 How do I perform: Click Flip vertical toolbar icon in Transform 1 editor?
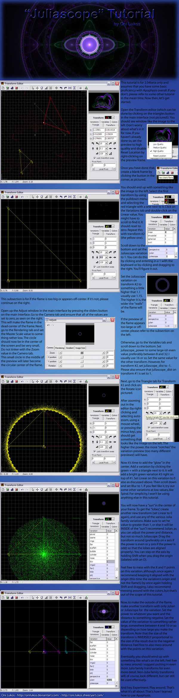coord(74,88)
